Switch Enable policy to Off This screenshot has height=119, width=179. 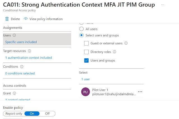(47, 114)
